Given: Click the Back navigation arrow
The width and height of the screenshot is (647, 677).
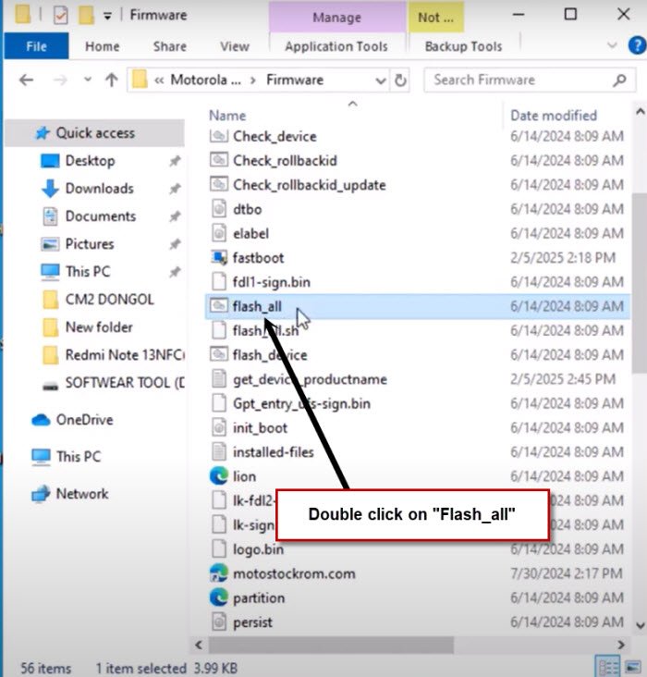Looking at the screenshot, I should 27,80.
